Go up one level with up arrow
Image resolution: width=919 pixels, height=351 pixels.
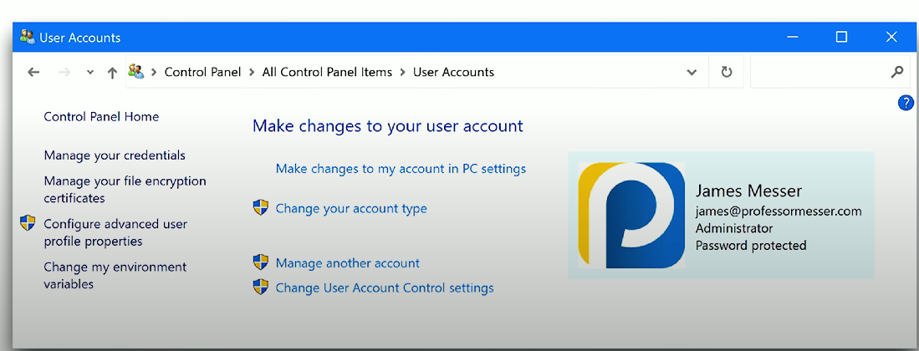(113, 72)
